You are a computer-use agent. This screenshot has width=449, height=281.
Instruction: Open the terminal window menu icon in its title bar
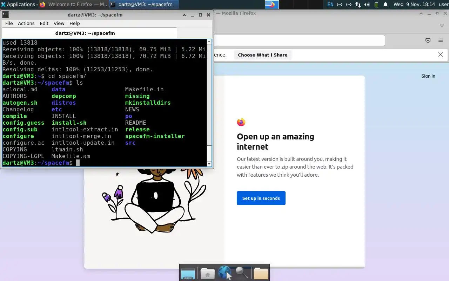coord(6,15)
